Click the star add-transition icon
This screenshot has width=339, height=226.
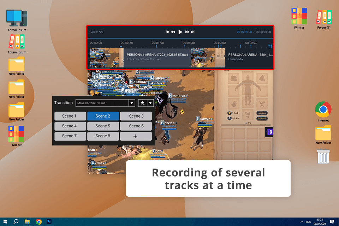pyautogui.click(x=143, y=103)
